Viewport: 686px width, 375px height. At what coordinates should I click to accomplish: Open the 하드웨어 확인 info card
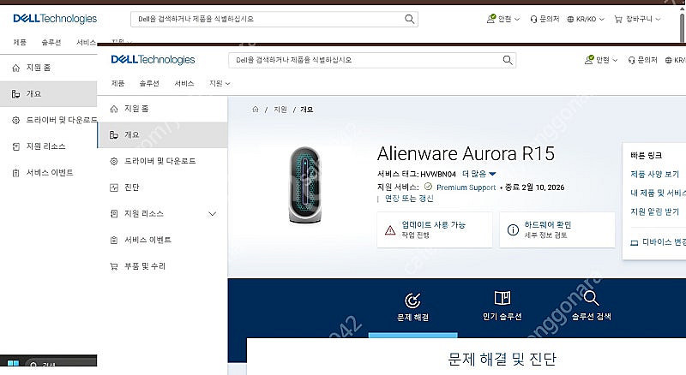557,230
